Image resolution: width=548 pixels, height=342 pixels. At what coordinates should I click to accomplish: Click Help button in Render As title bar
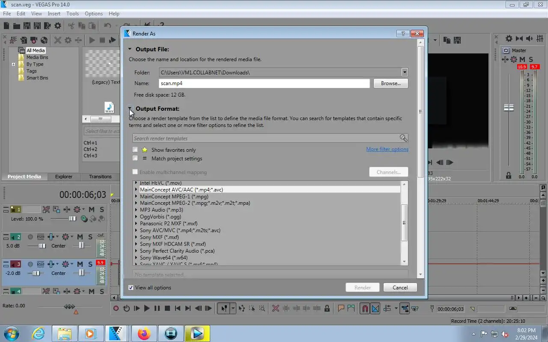(402, 33)
